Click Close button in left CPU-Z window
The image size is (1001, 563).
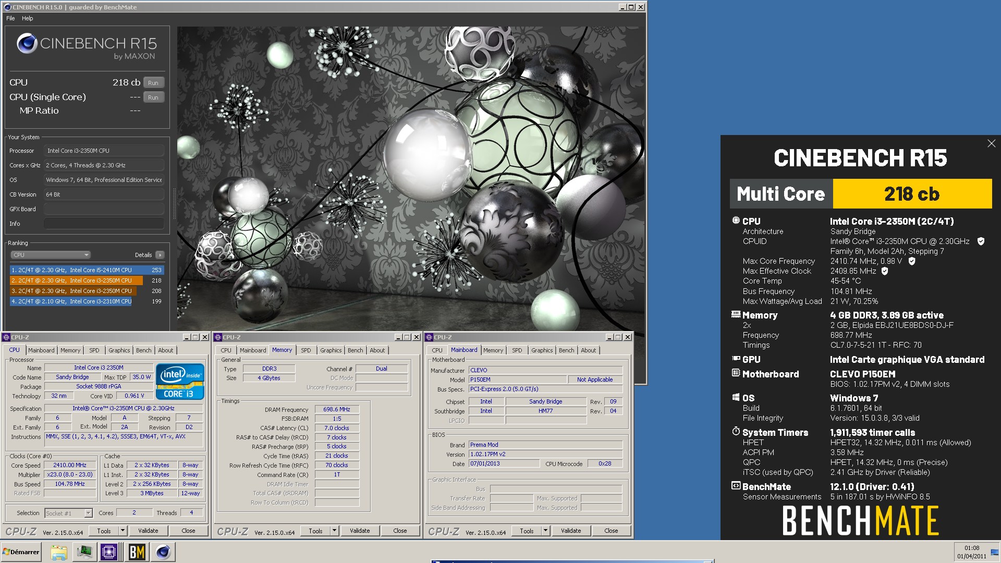188,531
